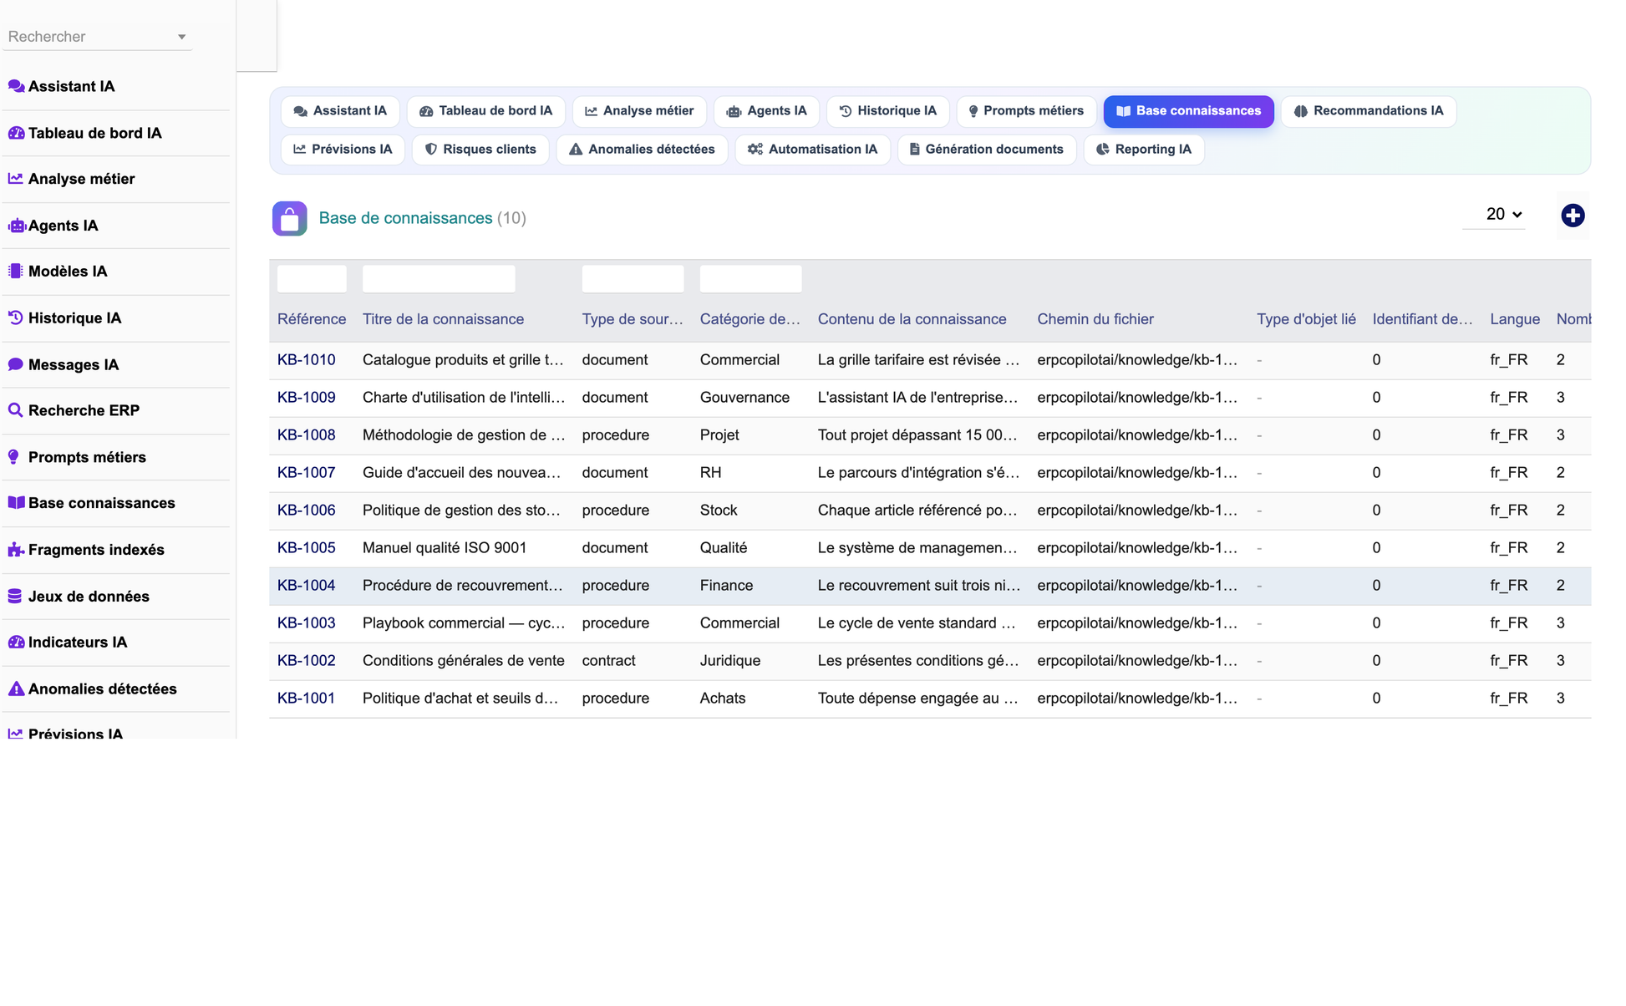1626x1006 pixels.
Task: Open the Analyse métier tab
Action: click(639, 111)
